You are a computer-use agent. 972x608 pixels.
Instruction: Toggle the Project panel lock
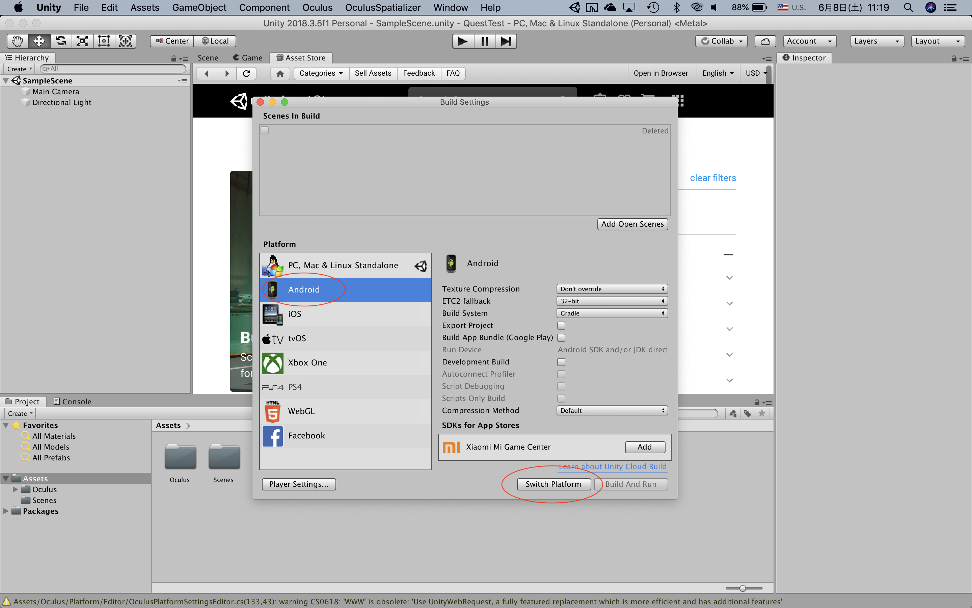(x=757, y=403)
